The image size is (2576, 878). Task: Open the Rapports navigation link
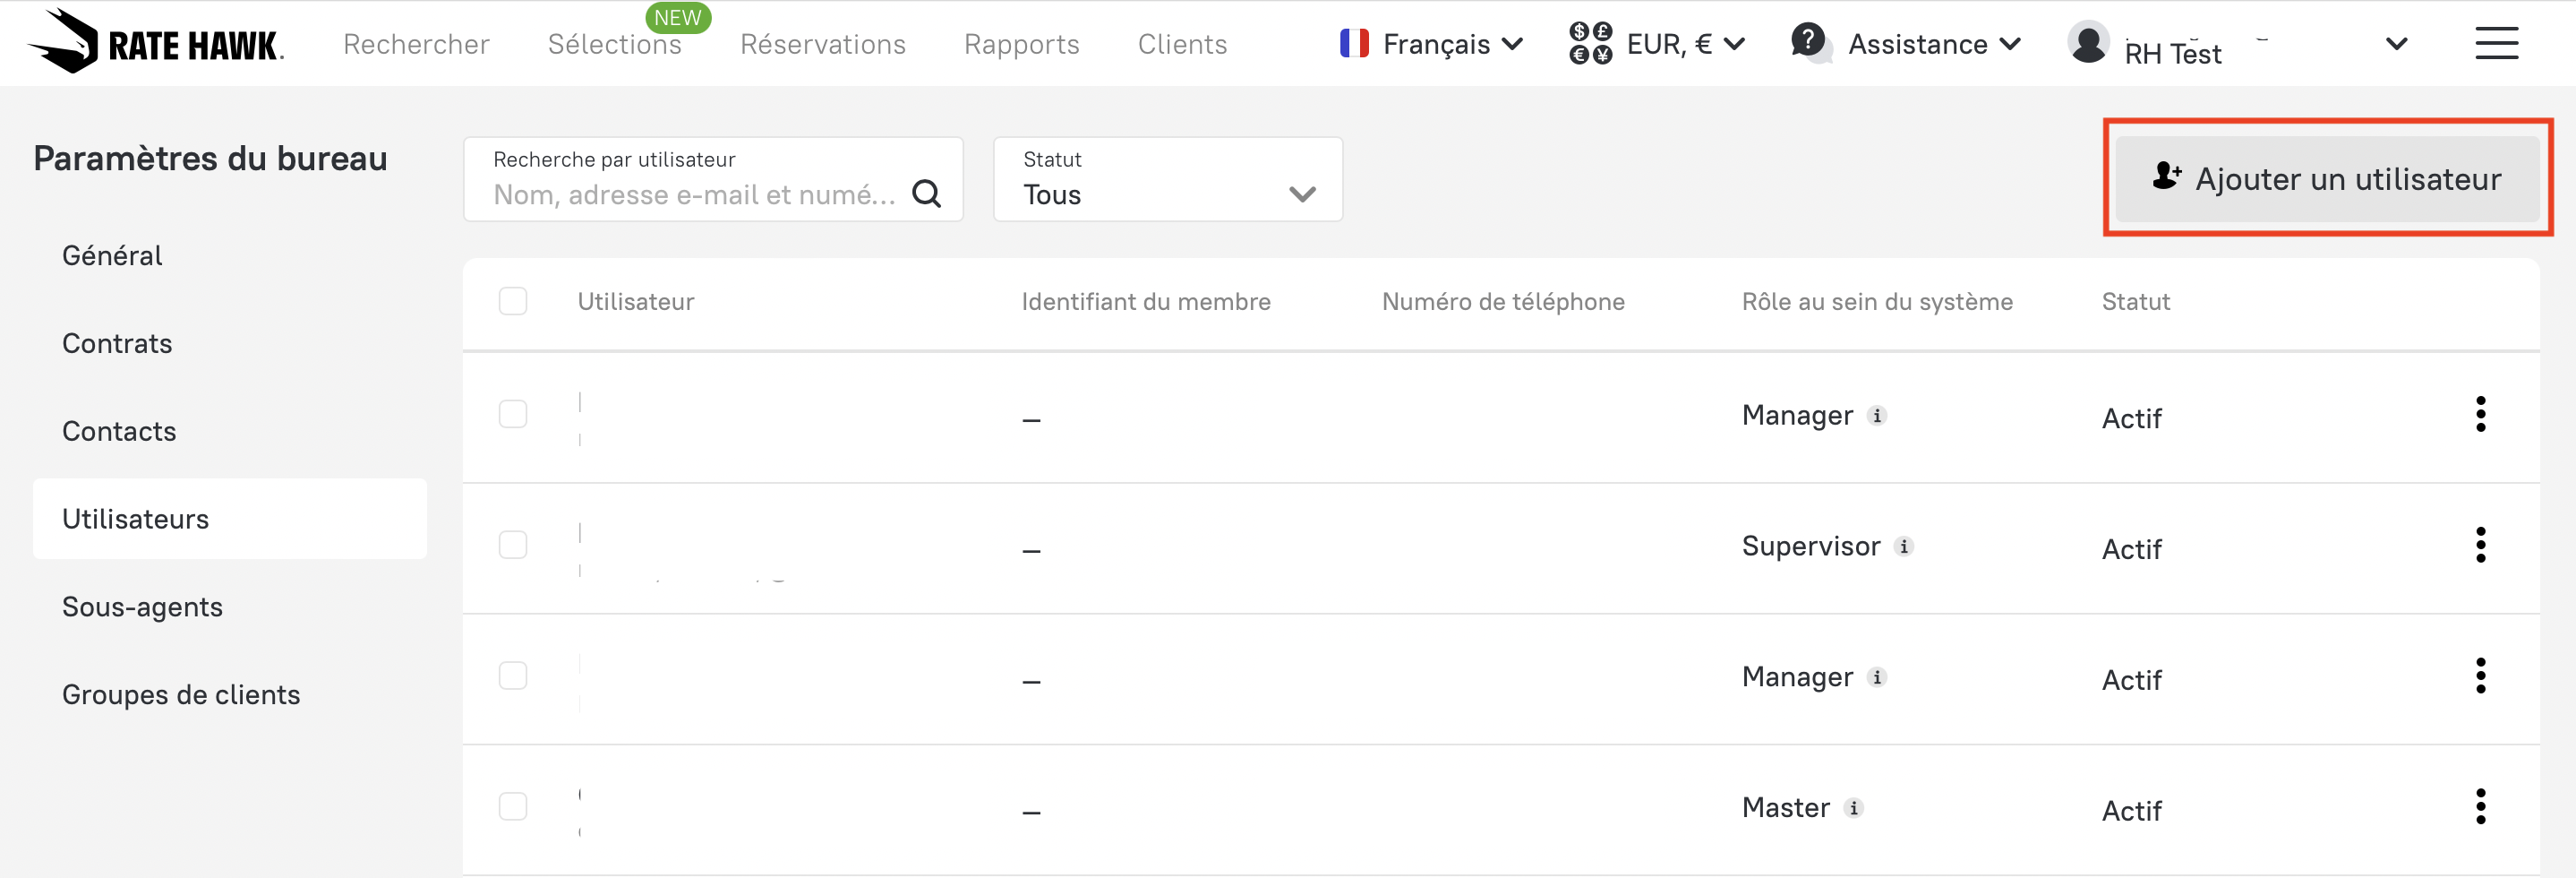1021,44
